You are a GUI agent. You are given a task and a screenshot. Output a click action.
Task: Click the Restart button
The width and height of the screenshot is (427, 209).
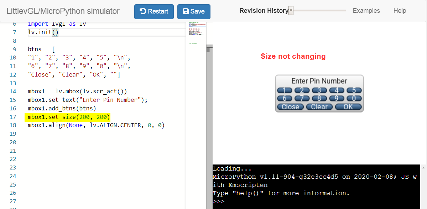(154, 11)
